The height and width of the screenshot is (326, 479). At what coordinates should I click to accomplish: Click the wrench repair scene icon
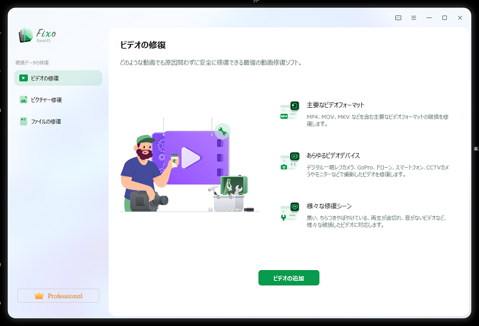(289, 212)
